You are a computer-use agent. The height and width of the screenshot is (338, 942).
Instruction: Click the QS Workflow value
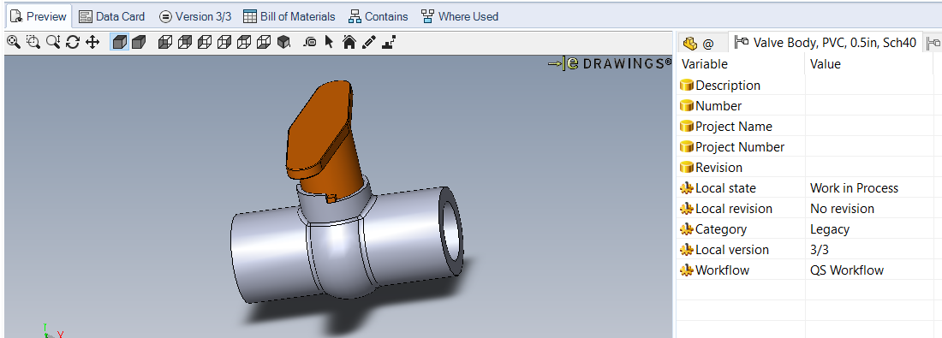(x=846, y=270)
